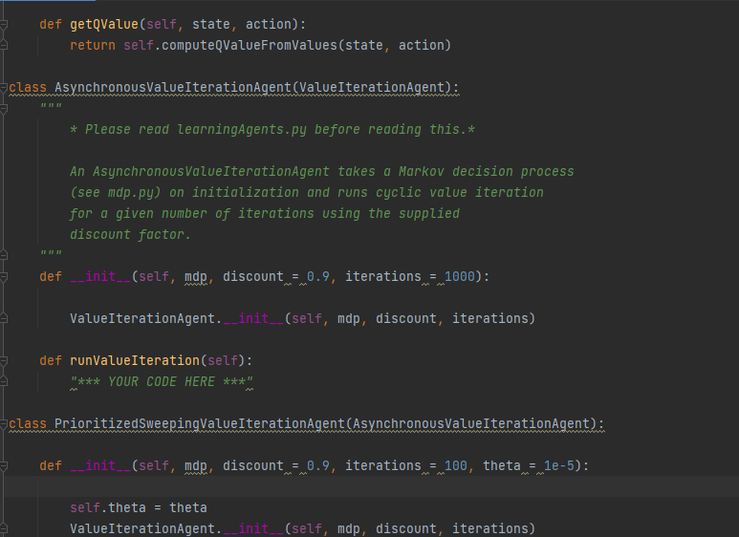This screenshot has width=739, height=537.
Task: Click 'action' parameter in getQValue signature
Action: pos(269,24)
